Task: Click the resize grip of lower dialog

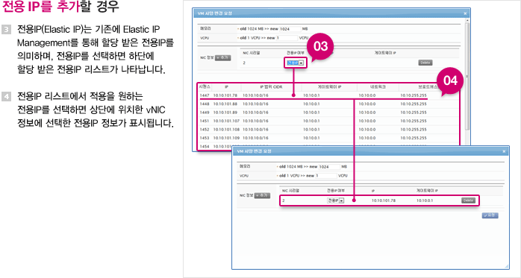Action: pos(506,266)
